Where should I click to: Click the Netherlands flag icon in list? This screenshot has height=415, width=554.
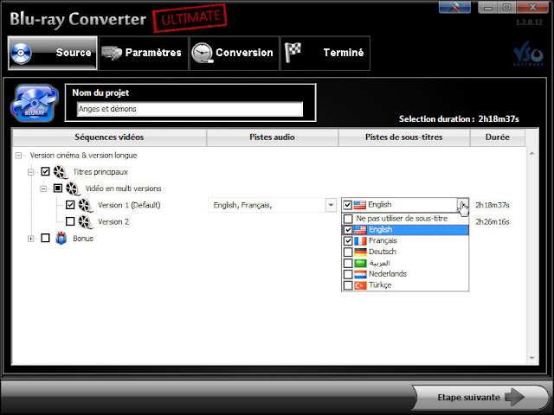pos(360,274)
